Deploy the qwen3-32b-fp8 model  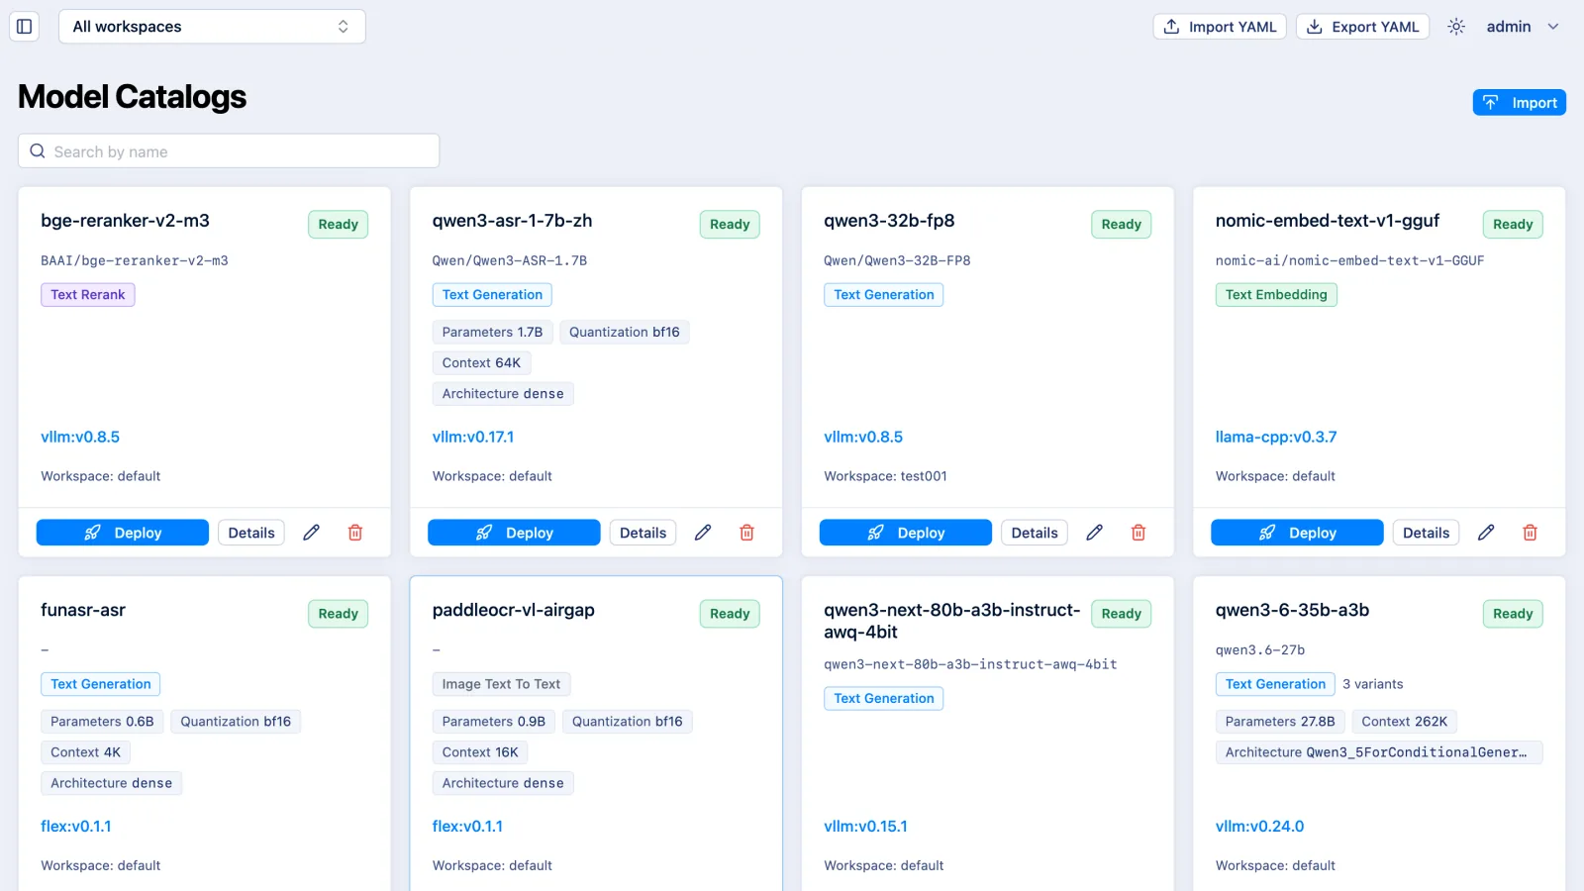(x=906, y=533)
